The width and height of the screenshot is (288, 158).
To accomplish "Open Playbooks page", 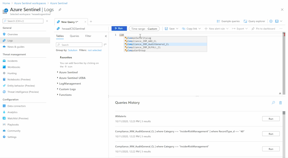I will (x=13, y=125).
